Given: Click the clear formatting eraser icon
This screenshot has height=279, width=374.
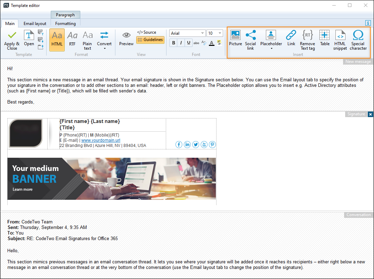Looking at the screenshot, I should coord(204,43).
